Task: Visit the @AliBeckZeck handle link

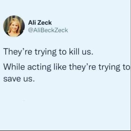Action: pyautogui.click(x=48, y=30)
